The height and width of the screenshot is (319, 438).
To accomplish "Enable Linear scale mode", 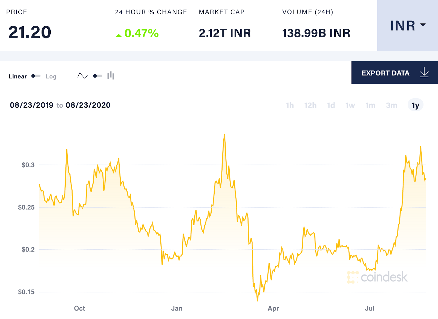I will (x=18, y=76).
